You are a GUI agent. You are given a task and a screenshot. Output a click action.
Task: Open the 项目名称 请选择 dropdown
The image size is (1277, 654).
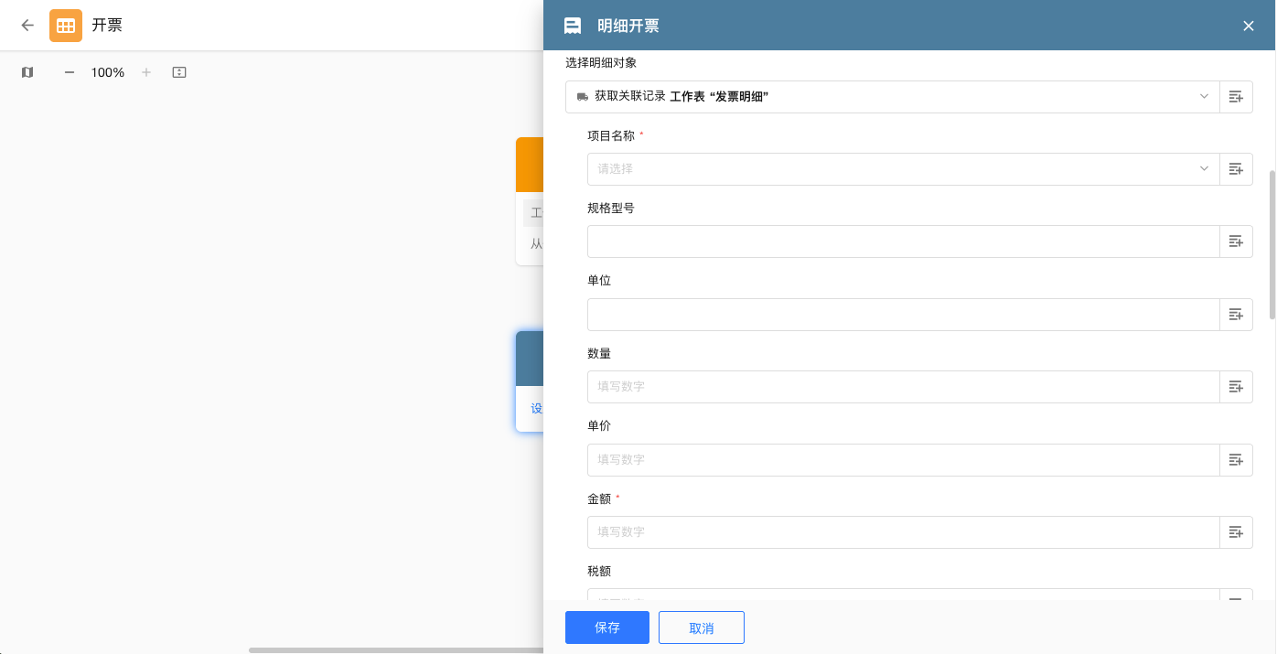[903, 169]
